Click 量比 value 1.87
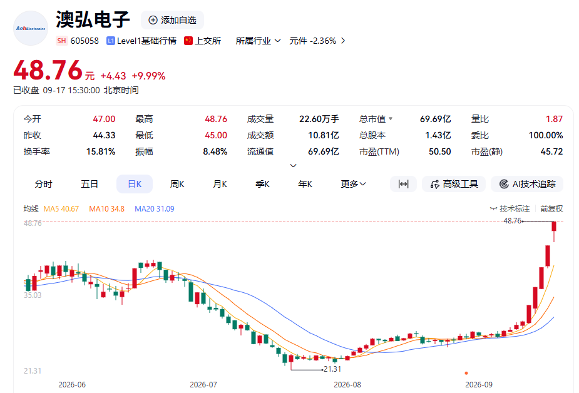The height and width of the screenshot is (393, 579). (554, 119)
